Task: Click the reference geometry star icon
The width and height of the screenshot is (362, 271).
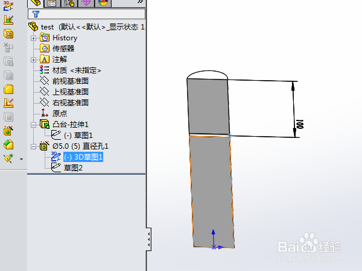Action: tap(8, 158)
